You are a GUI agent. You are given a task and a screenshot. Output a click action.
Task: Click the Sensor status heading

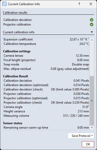[13, 123]
